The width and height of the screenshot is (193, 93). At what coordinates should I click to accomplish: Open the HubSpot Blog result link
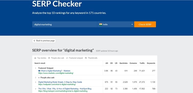65,89
